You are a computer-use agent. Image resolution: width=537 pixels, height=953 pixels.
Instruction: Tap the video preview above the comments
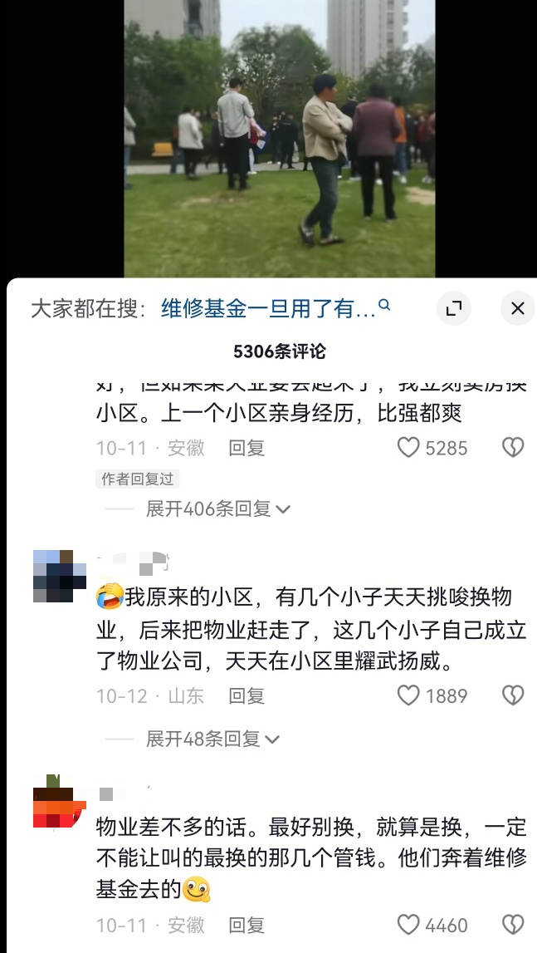point(280,139)
